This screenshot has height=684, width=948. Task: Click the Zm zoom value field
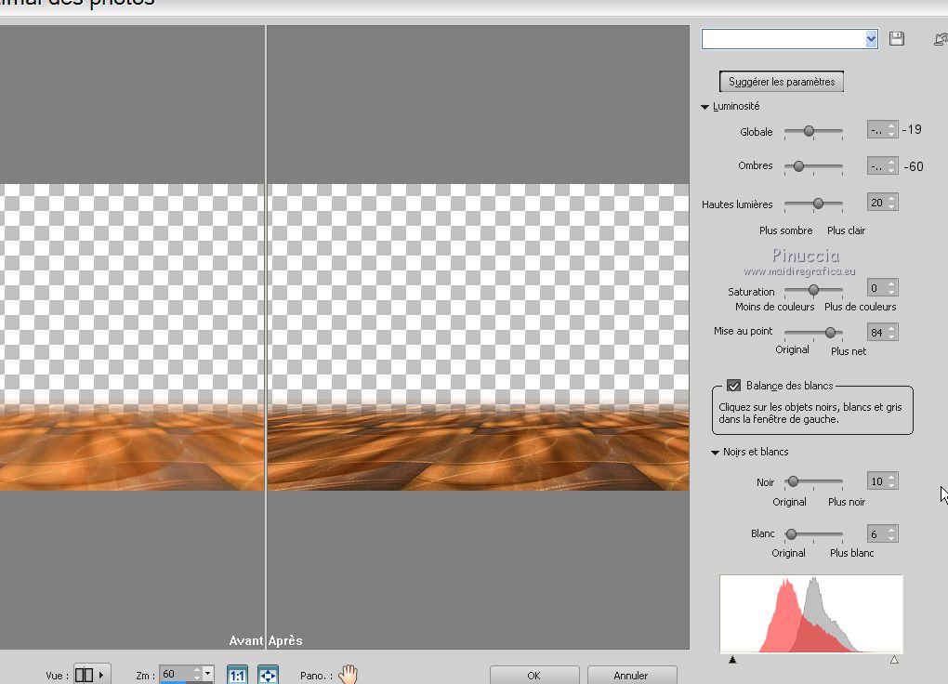176,675
